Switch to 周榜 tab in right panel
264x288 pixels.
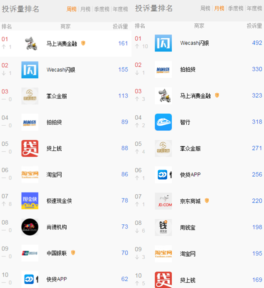[205, 8]
